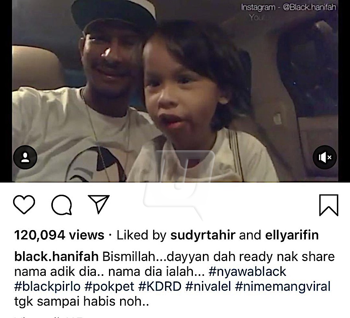Tap the #nimemangviral hashtag
The image size is (350, 318).
point(283,286)
